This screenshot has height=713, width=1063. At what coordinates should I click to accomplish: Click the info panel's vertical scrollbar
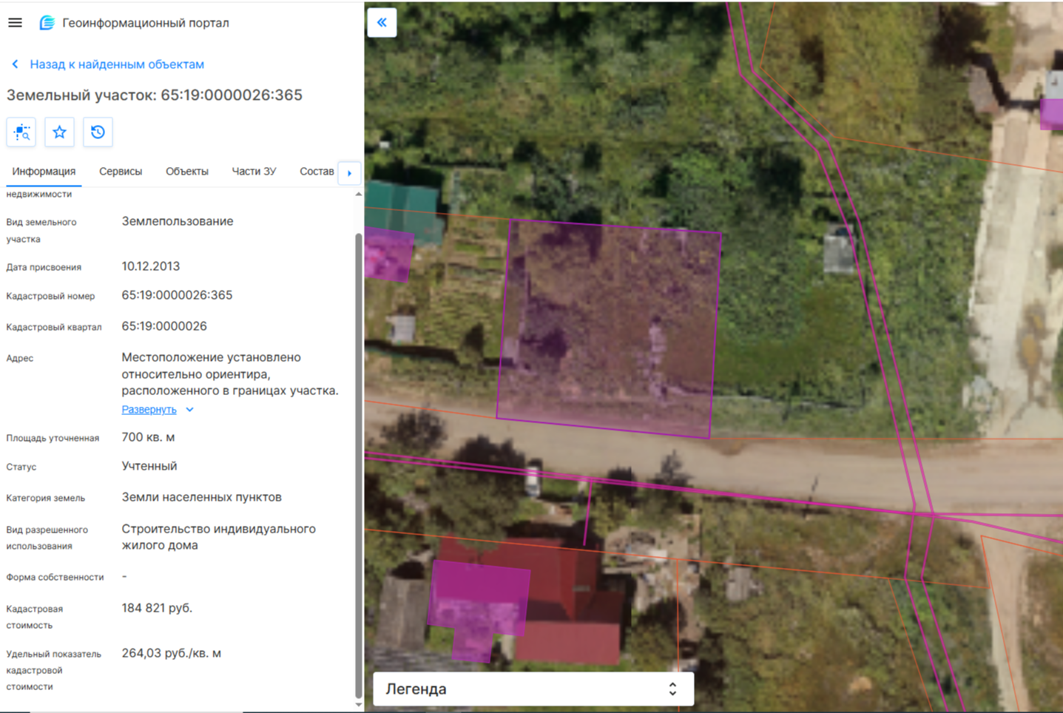coord(359,465)
